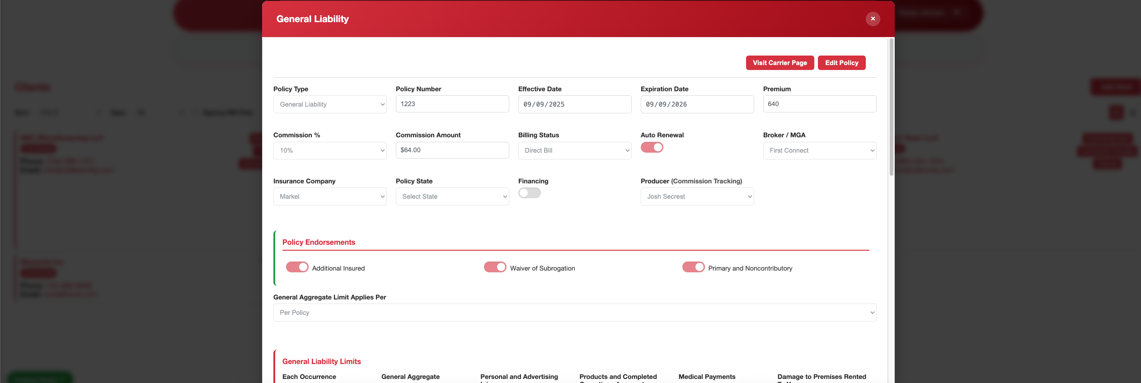1141x383 pixels.
Task: Select a Broker / MGA option
Action: [819, 150]
